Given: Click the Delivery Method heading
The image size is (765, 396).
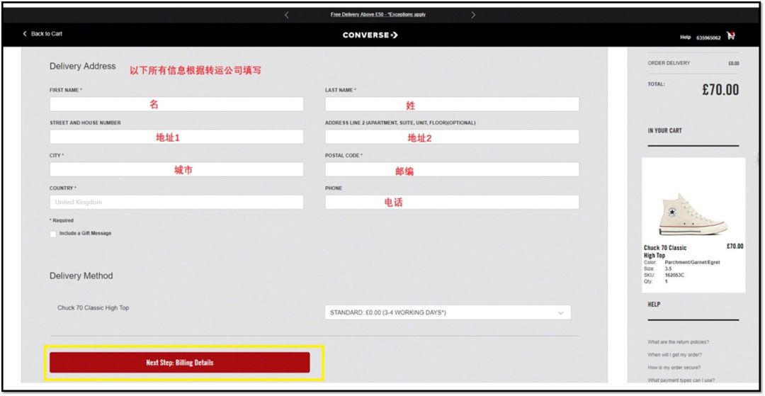Looking at the screenshot, I should point(81,276).
